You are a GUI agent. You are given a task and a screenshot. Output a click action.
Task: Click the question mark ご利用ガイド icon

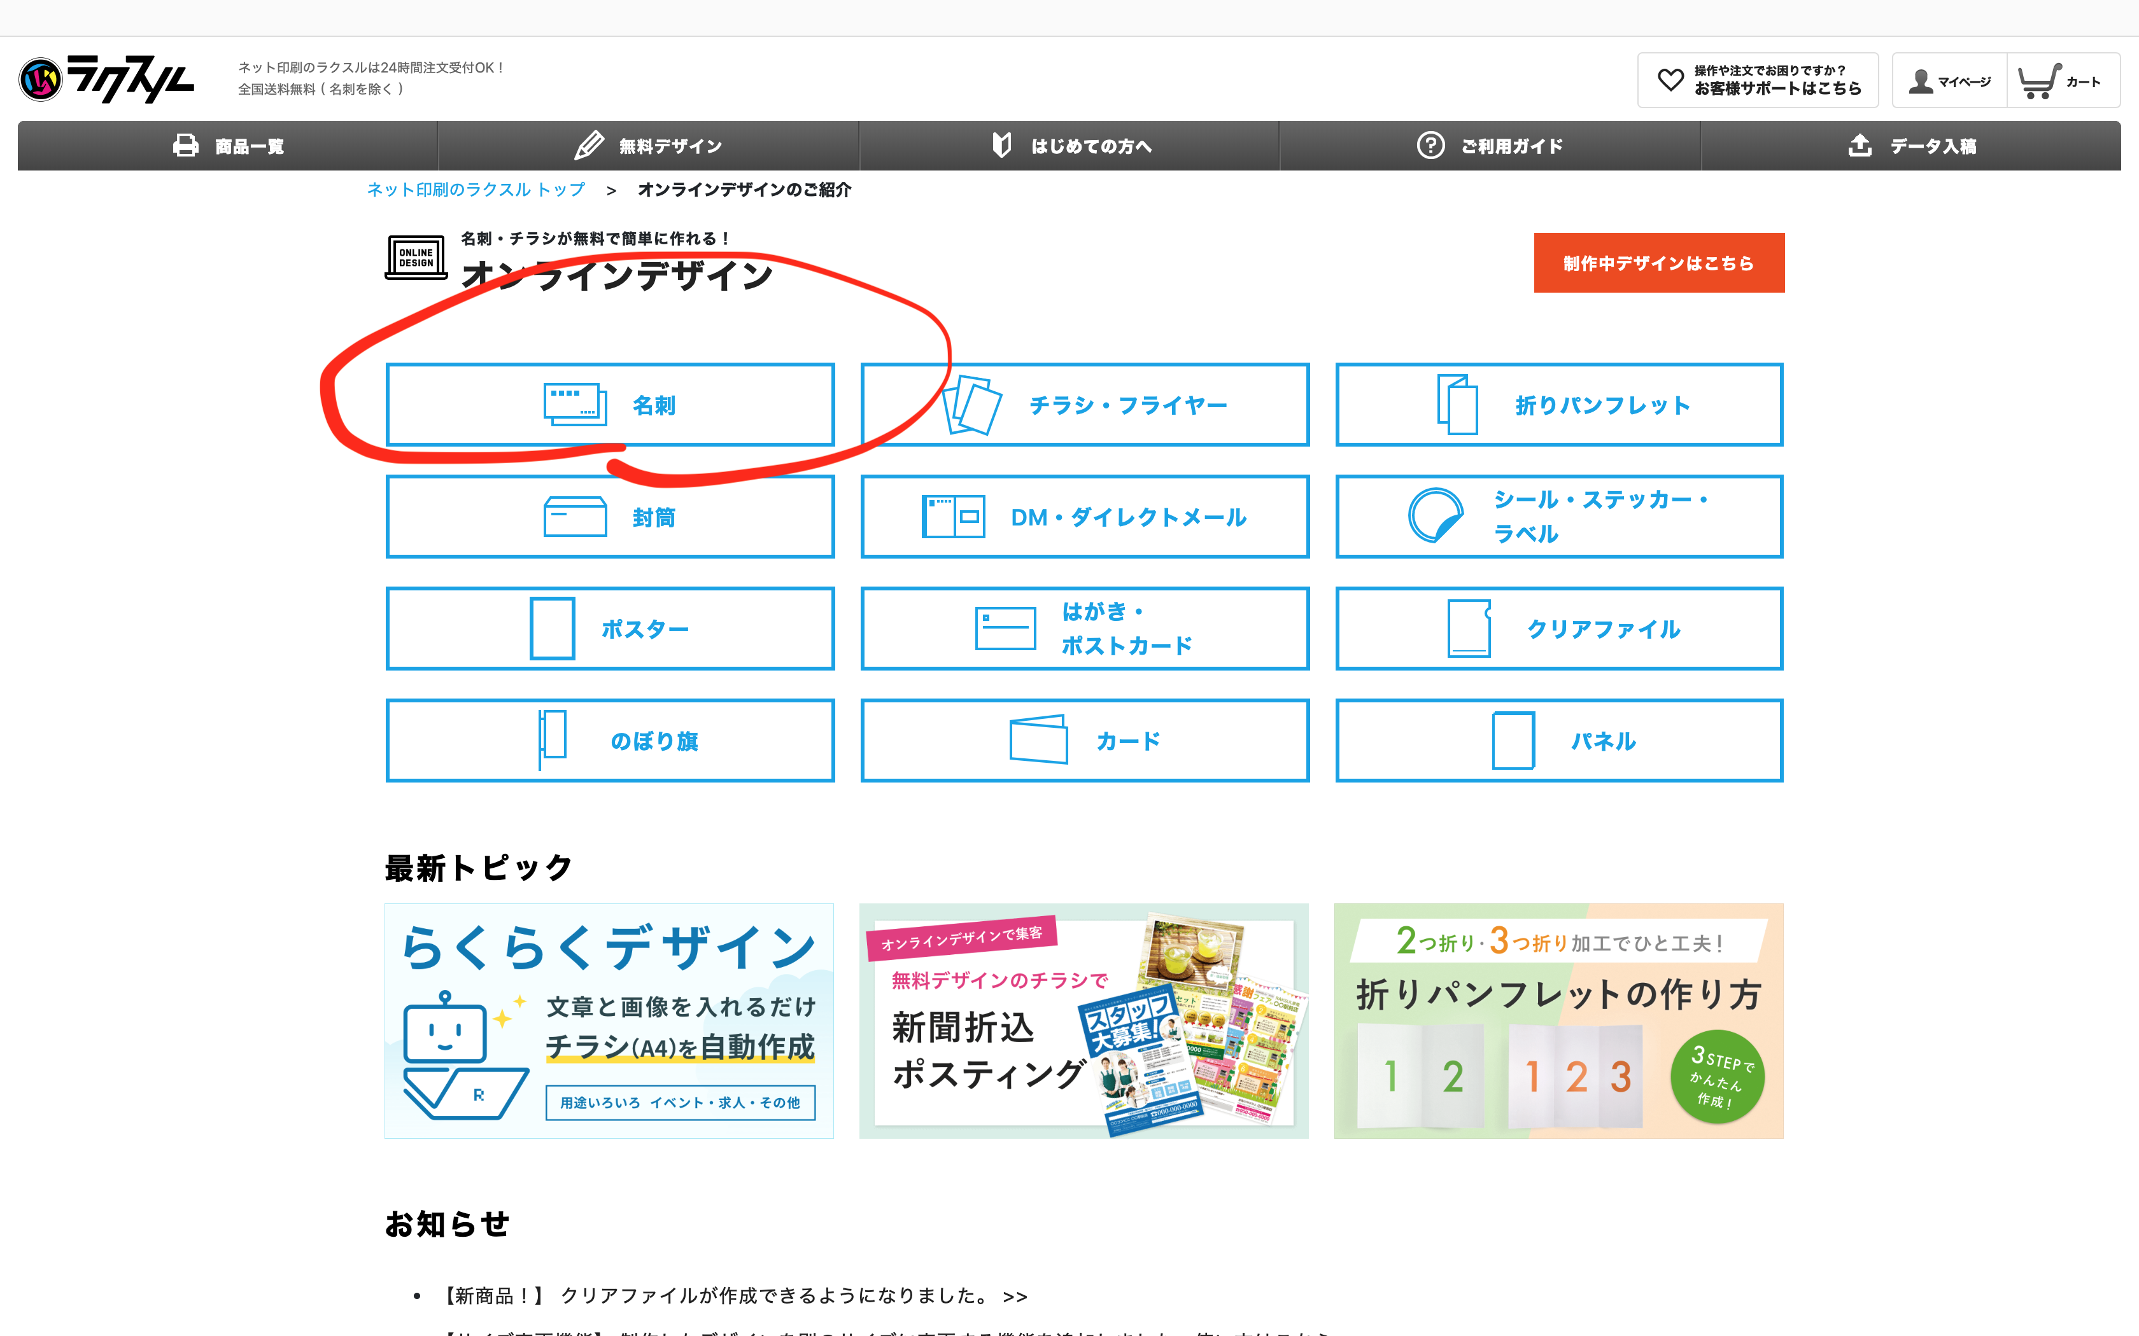tap(1430, 146)
